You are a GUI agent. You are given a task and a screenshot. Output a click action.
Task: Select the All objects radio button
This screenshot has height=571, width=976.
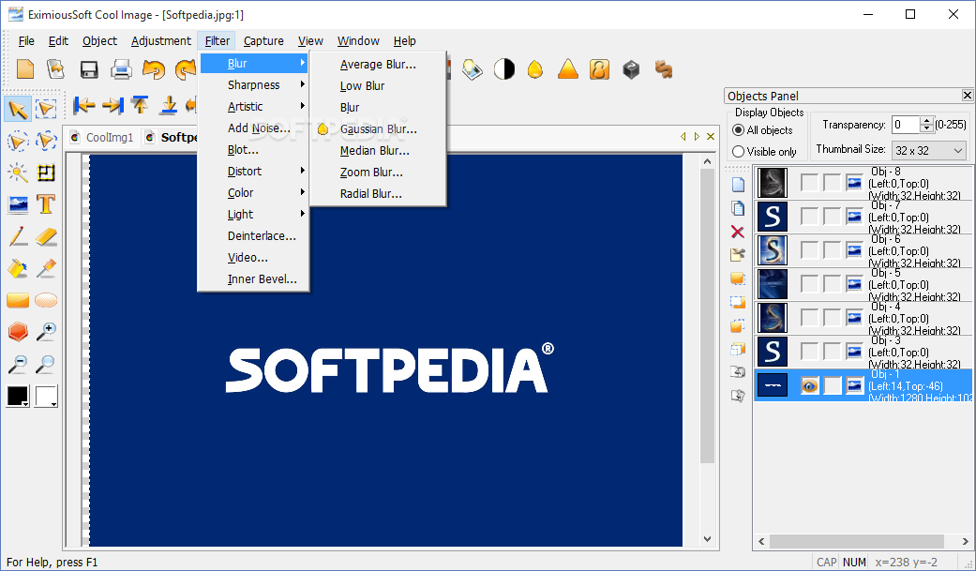(738, 130)
